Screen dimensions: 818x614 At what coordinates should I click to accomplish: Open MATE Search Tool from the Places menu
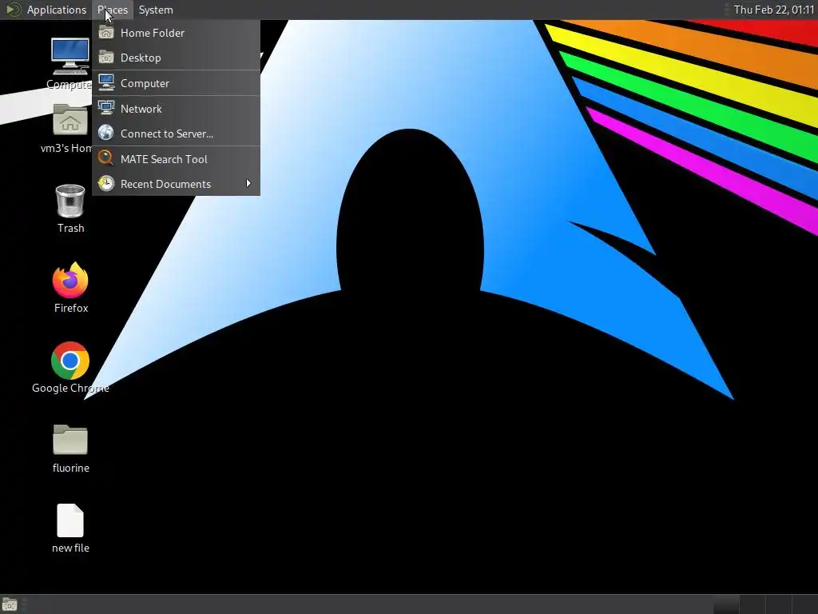177,159
